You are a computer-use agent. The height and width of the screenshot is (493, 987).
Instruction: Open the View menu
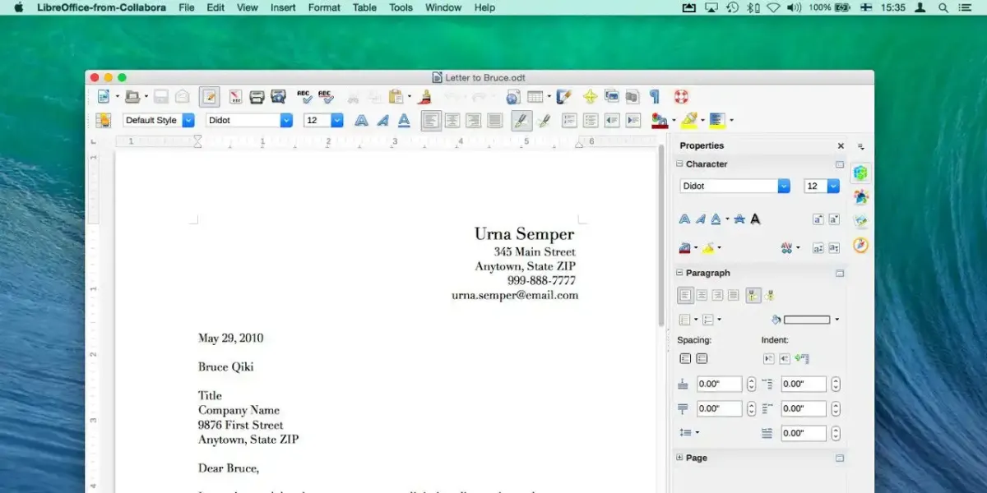(247, 7)
